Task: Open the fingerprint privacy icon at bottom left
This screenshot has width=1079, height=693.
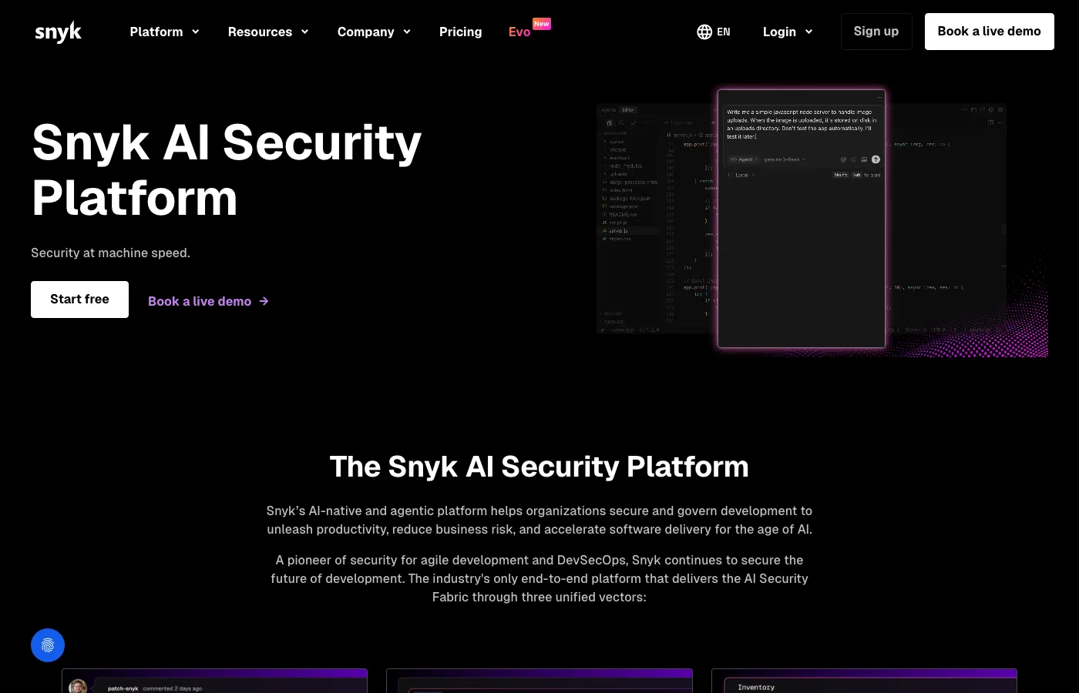Action: pyautogui.click(x=48, y=644)
